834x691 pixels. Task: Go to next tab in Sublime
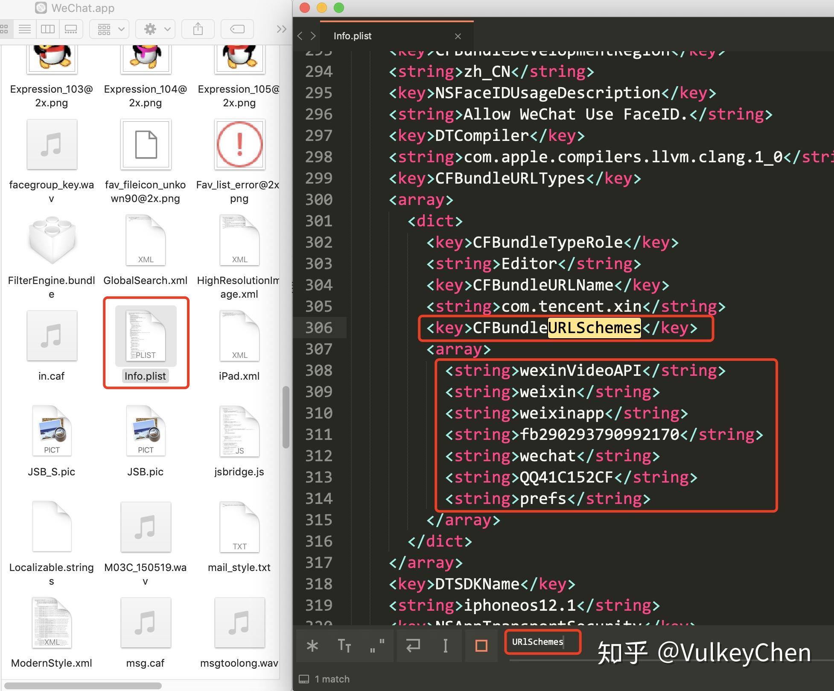pos(313,36)
